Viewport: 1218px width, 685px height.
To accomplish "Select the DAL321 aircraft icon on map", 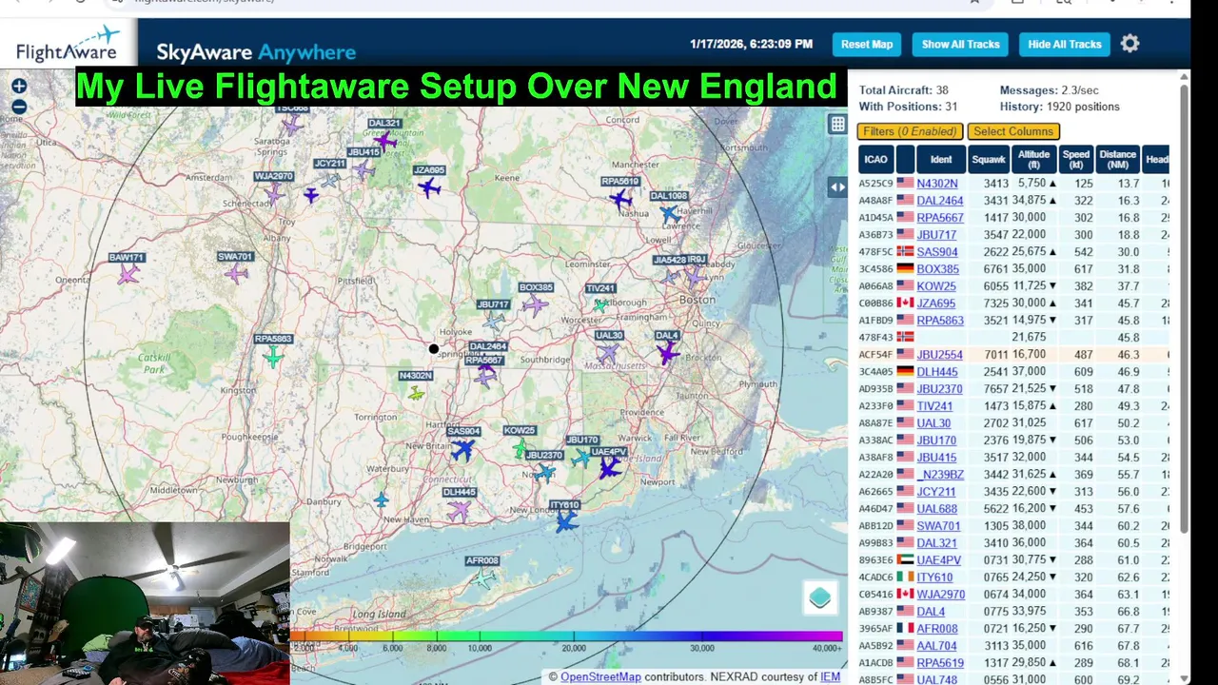I will tap(384, 141).
